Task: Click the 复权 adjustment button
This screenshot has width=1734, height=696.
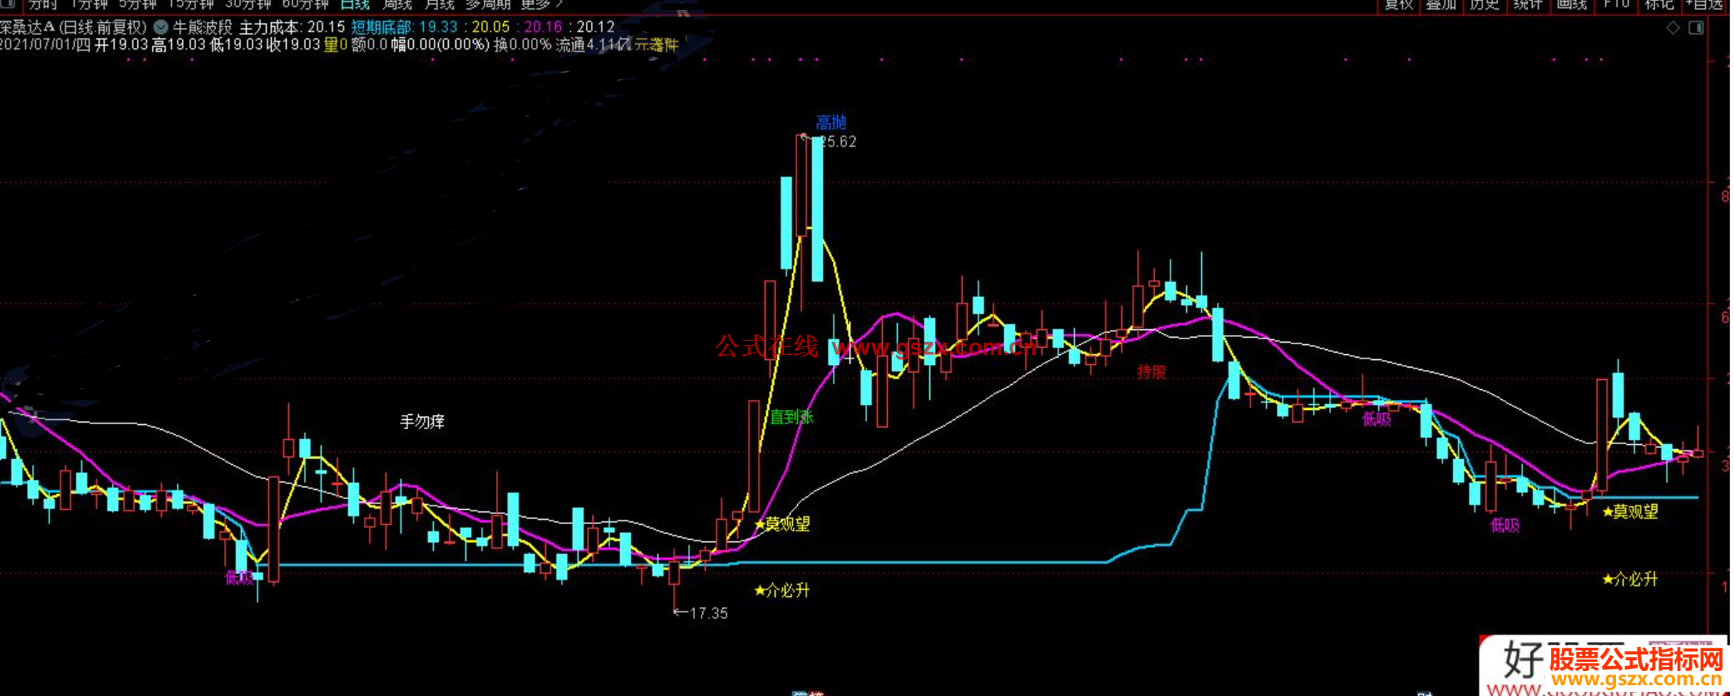Action: (1398, 4)
